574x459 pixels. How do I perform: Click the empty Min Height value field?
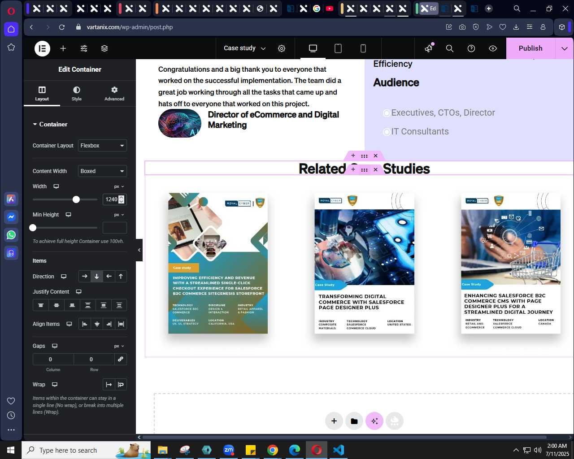point(115,228)
